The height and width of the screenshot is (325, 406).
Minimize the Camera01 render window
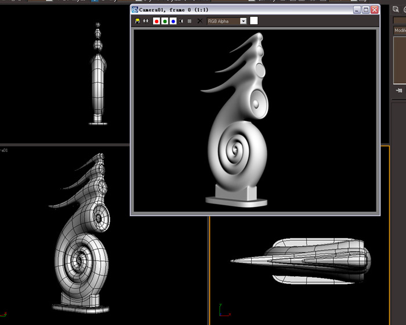click(357, 10)
